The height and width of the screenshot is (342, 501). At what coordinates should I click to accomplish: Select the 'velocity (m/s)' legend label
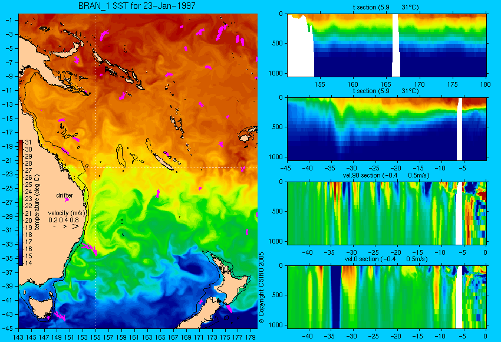click(x=67, y=213)
